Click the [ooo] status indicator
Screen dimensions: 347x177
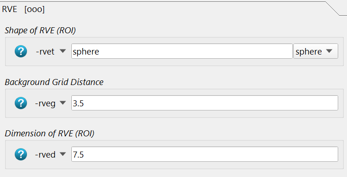coord(35,9)
